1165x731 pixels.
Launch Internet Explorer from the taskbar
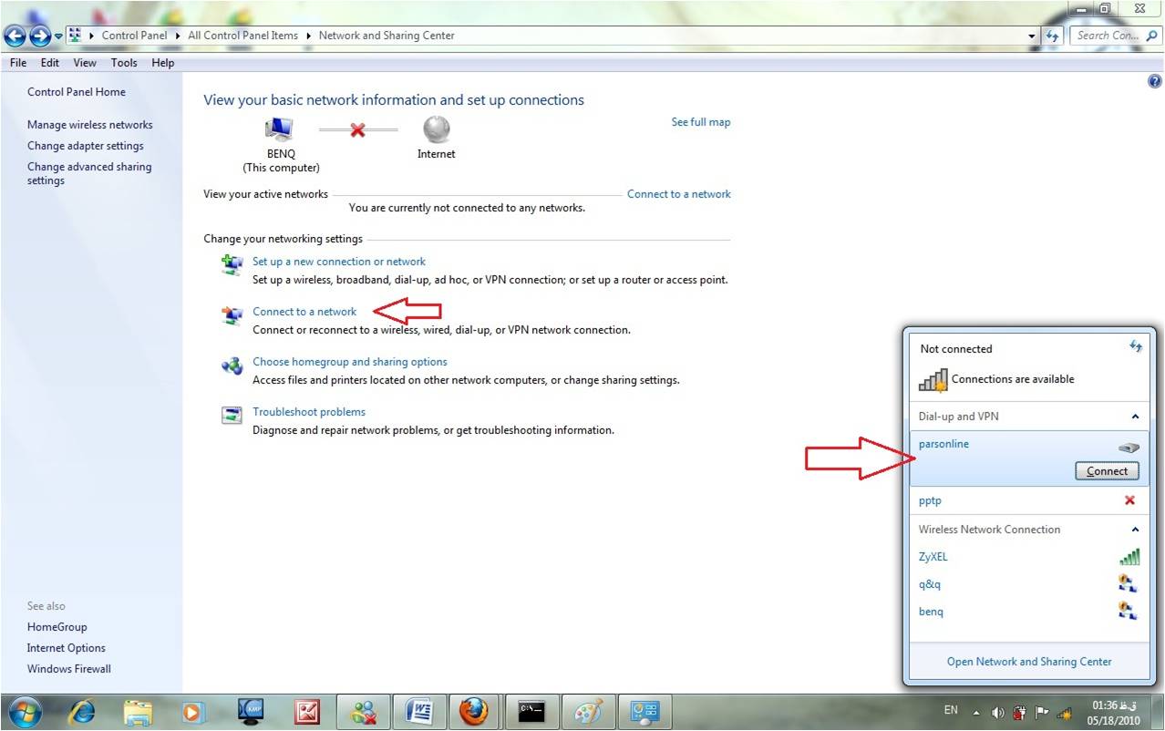coord(83,711)
